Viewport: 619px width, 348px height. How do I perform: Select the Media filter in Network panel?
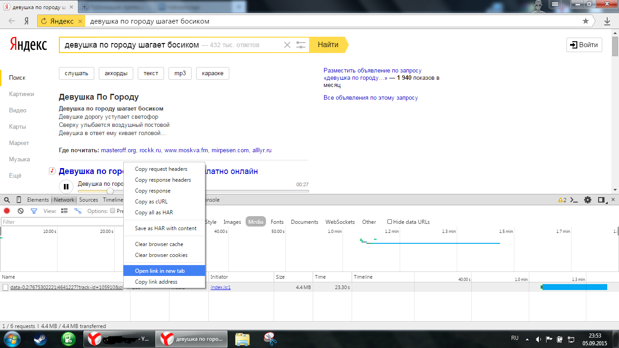256,222
